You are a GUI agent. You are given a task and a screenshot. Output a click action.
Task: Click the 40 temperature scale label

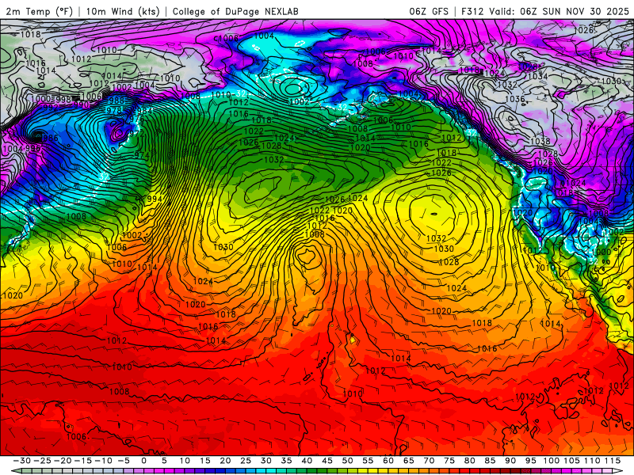[307, 461]
